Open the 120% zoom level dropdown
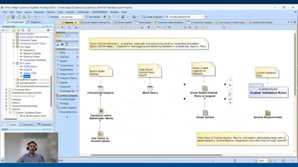Image resolution: width=298 pixels, height=167 pixels. (x=266, y=161)
